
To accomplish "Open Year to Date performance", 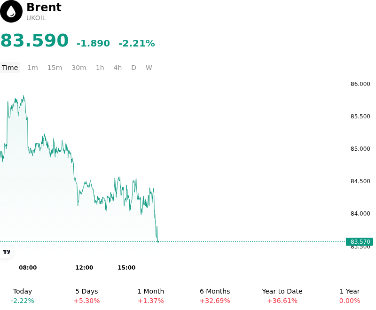I will pyautogui.click(x=282, y=296).
